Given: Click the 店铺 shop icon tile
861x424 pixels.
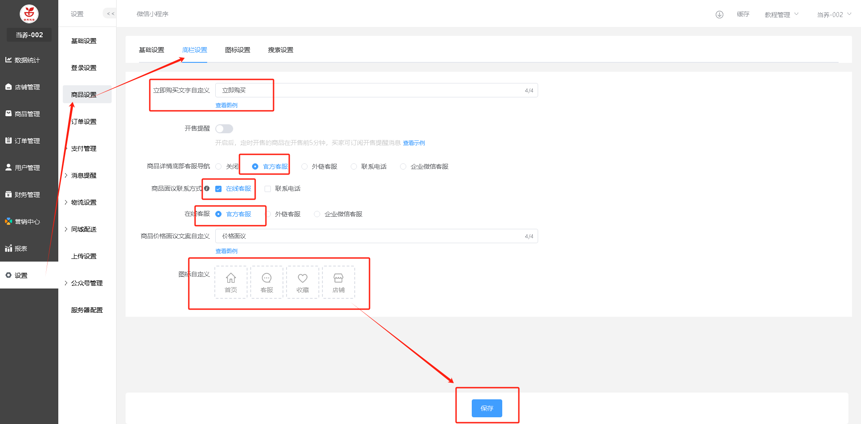Looking at the screenshot, I should 339,282.
